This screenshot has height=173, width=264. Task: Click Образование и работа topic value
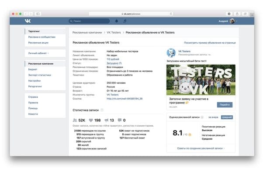pyautogui.click(x=119, y=75)
